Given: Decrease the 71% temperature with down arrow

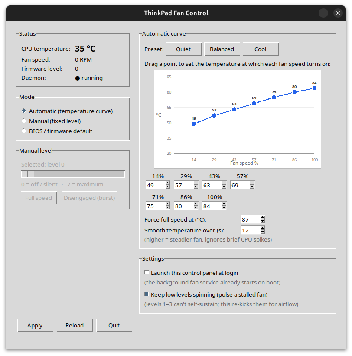Looking at the screenshot, I should (168, 208).
